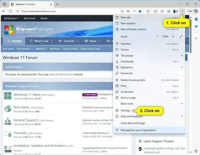Expand What's new dropdown arrow
This screenshot has width=200, height=155.
[52, 41]
